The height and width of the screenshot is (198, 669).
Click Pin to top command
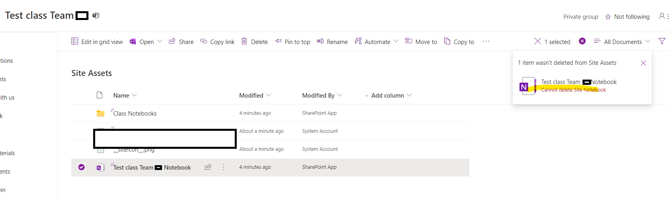293,42
